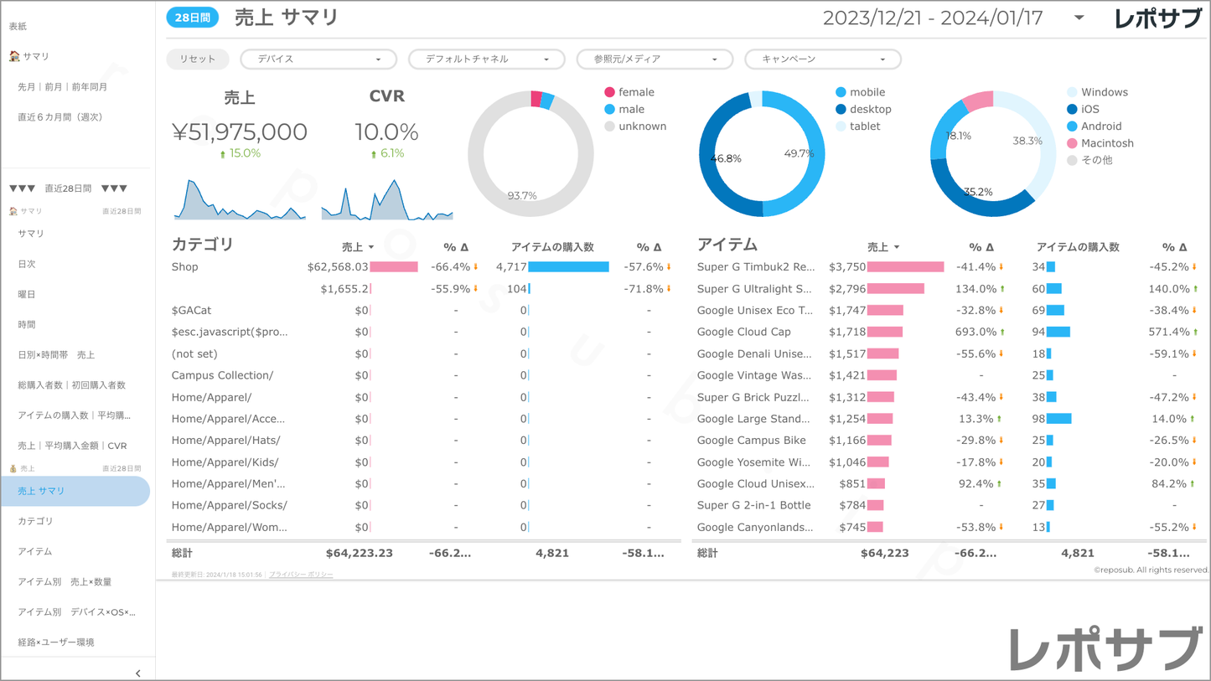1211x681 pixels.
Task: Open the プライバシーポリシー link
Action: (x=301, y=575)
